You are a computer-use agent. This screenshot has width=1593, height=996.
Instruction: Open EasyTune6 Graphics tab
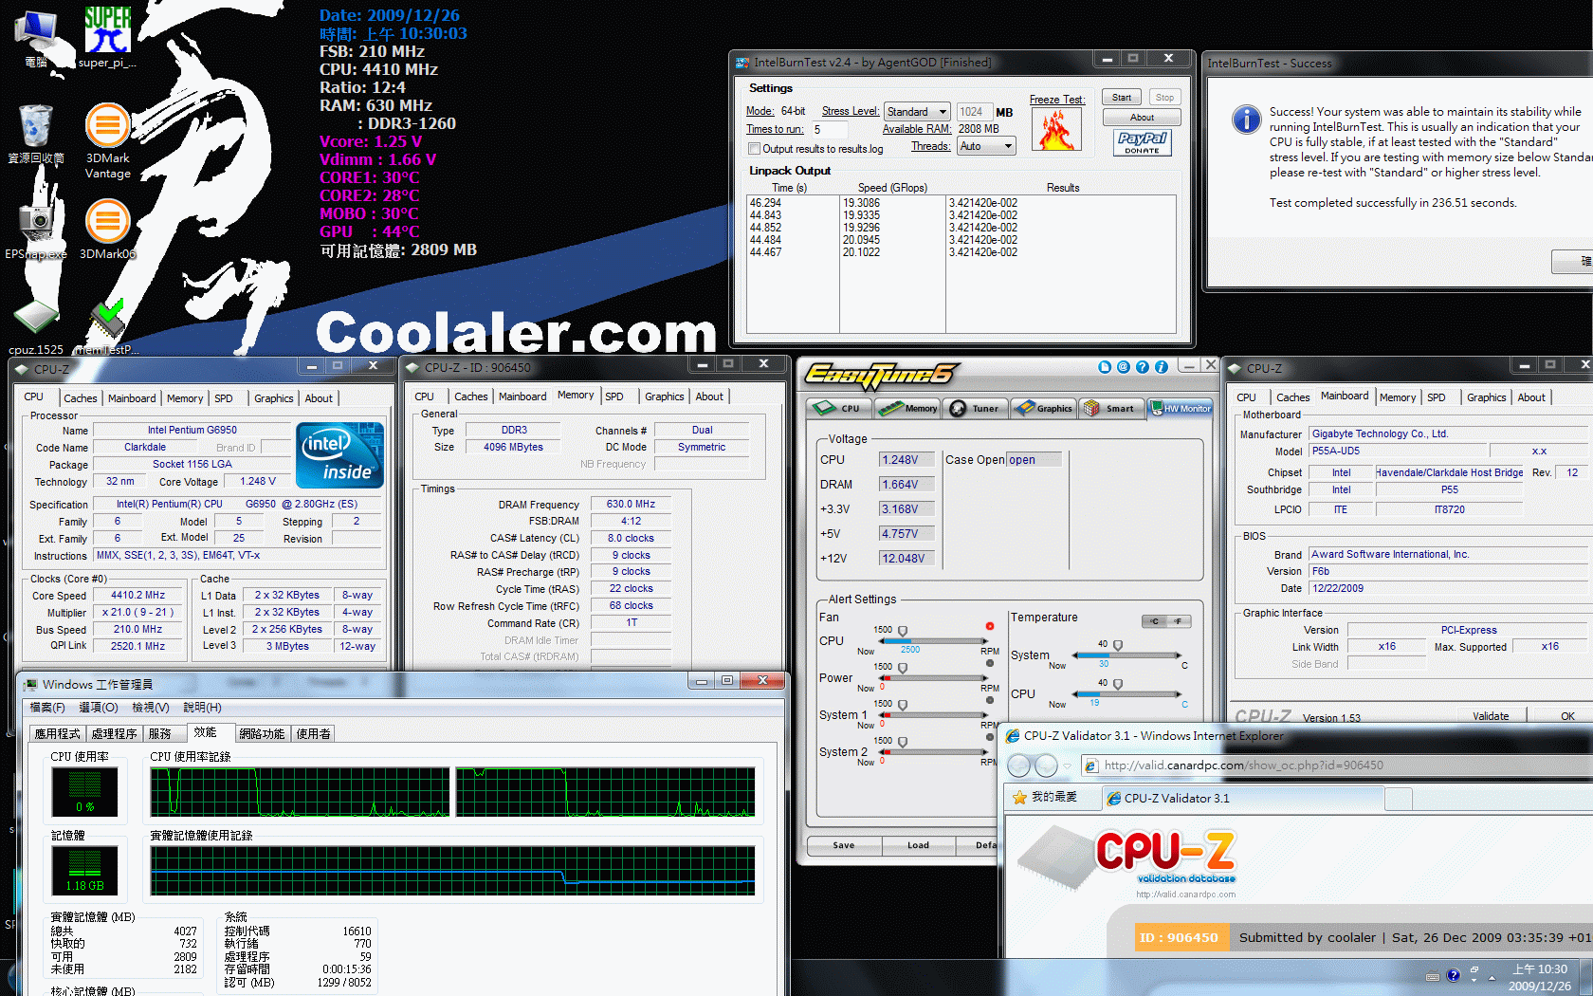point(1043,408)
